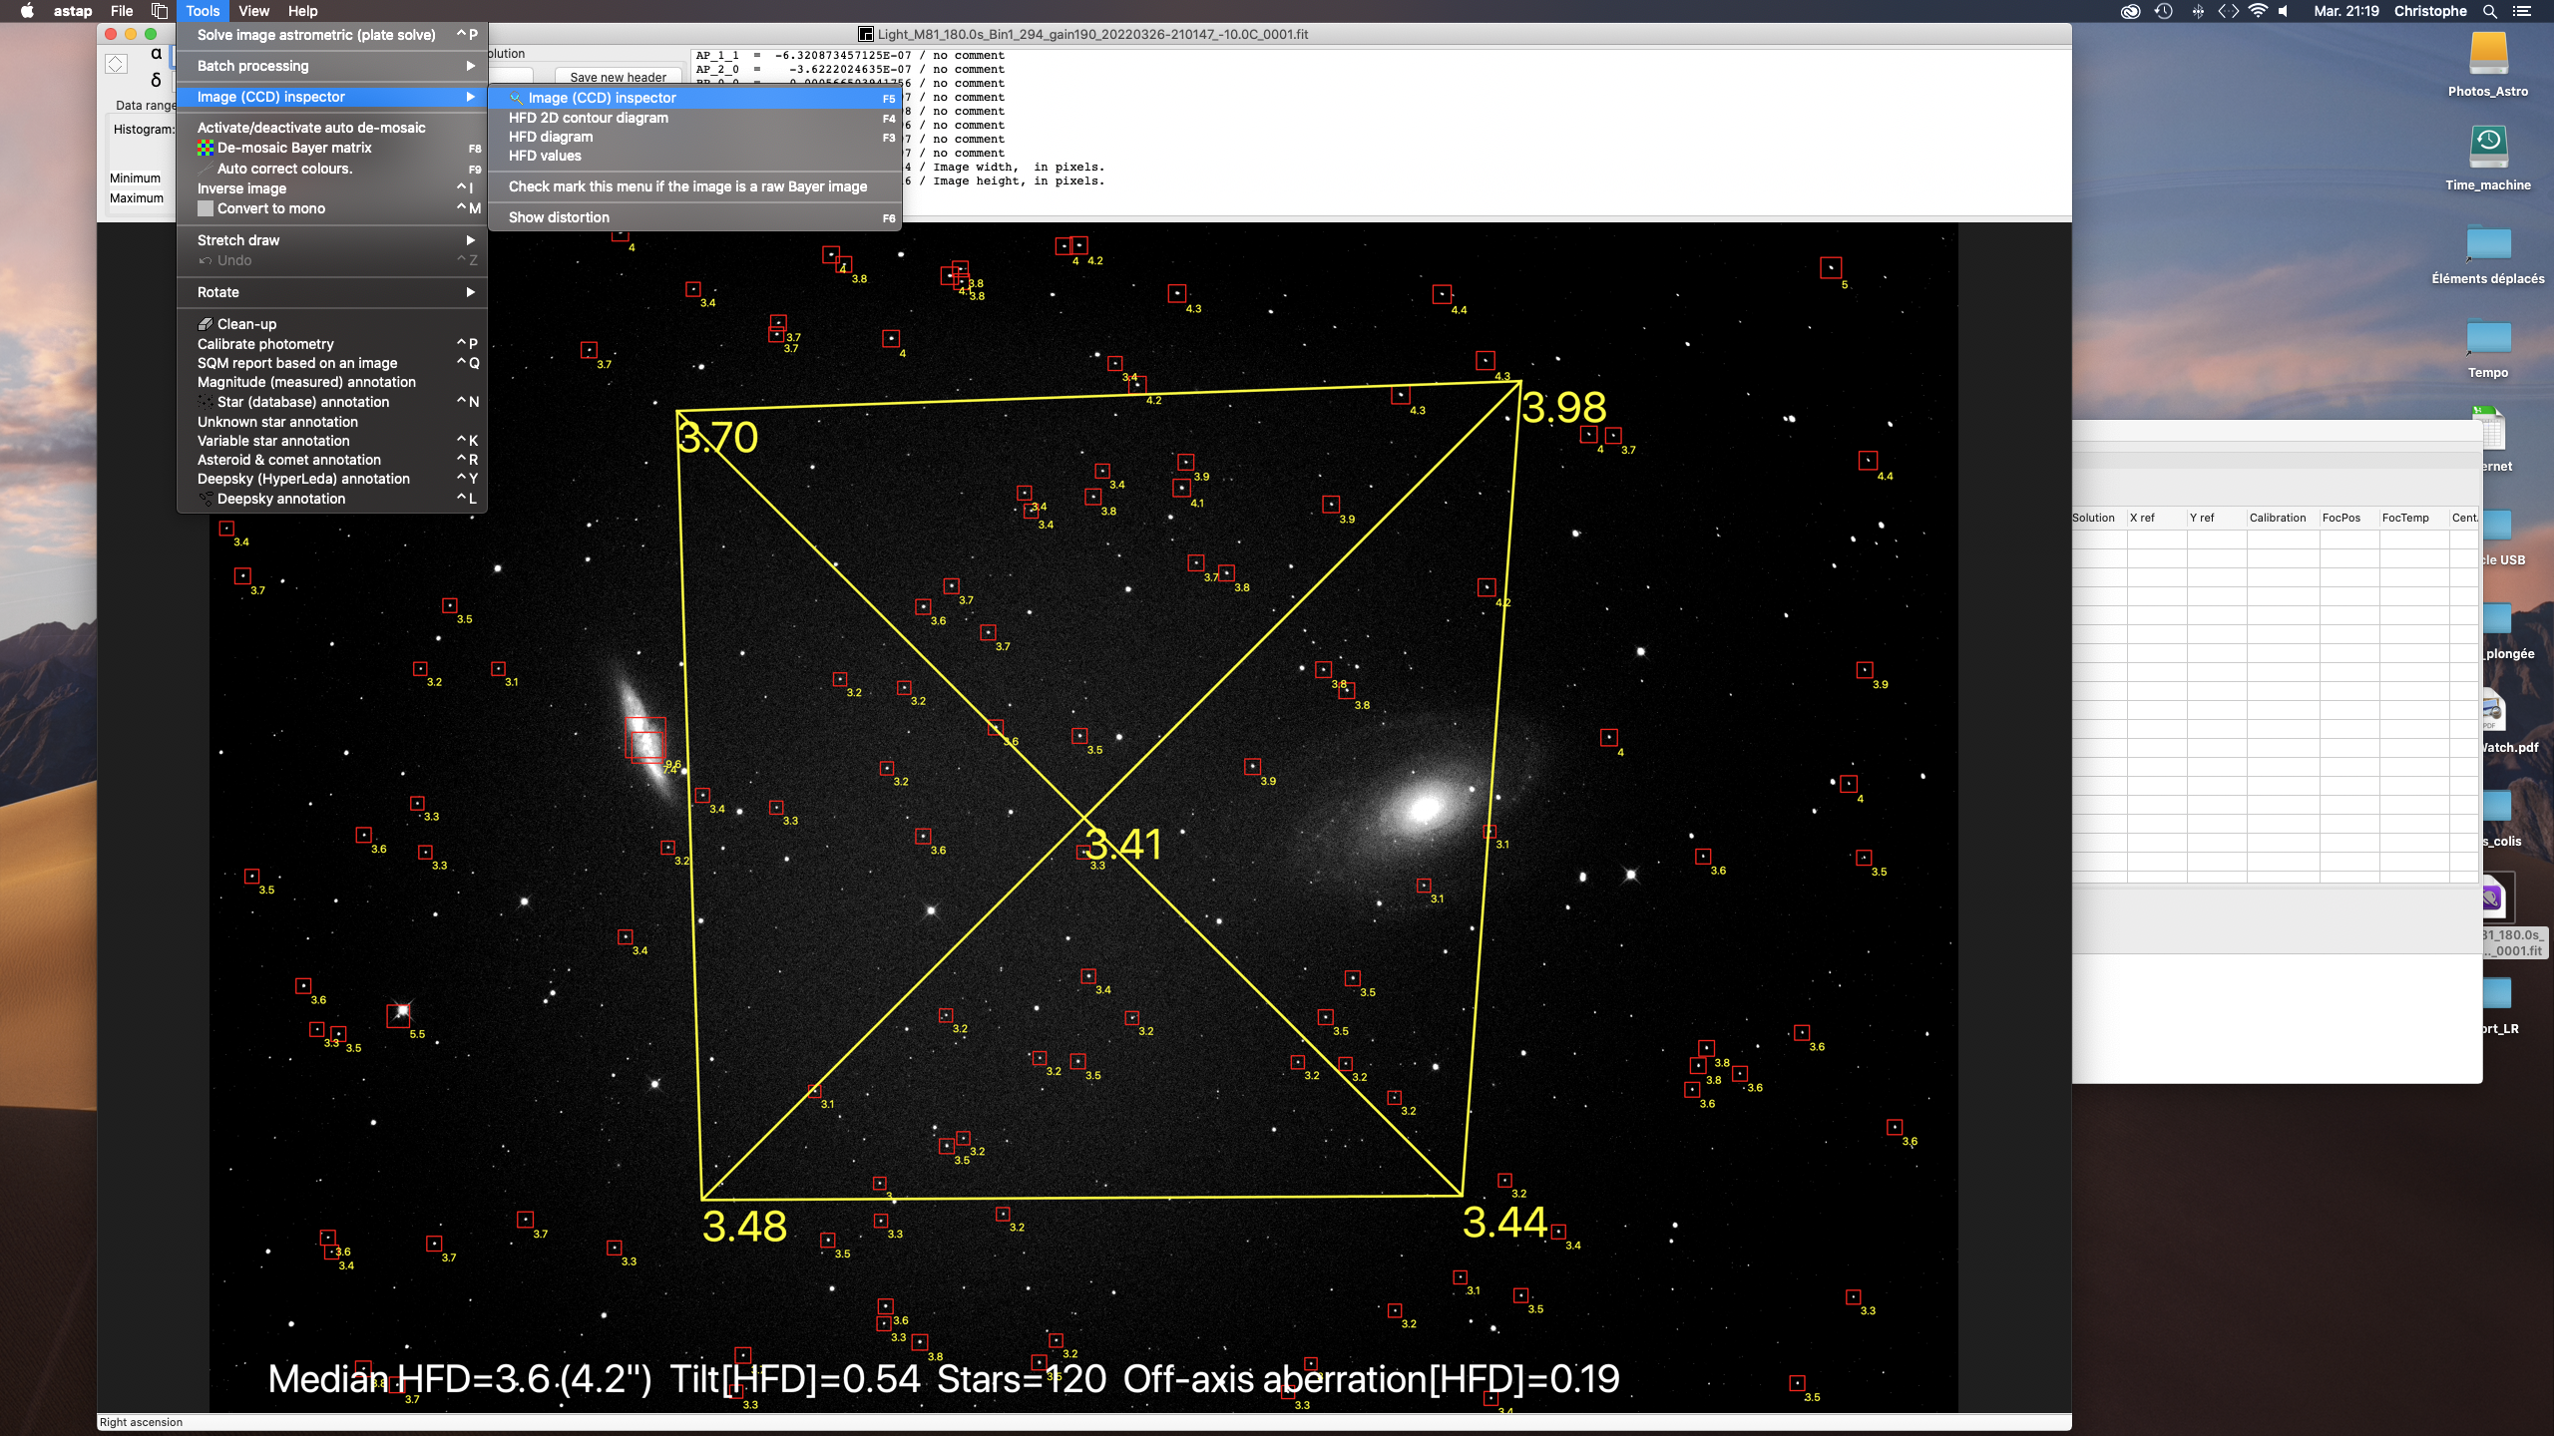Toggle the raw Bayer image check mark

(x=687, y=186)
